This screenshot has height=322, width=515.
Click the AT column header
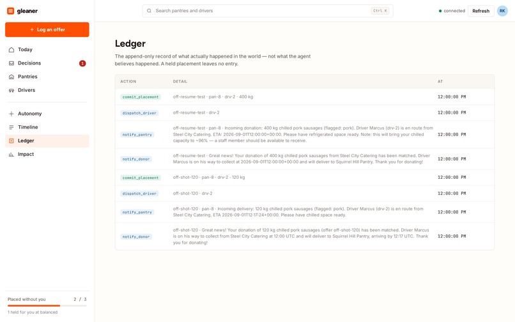(440, 82)
